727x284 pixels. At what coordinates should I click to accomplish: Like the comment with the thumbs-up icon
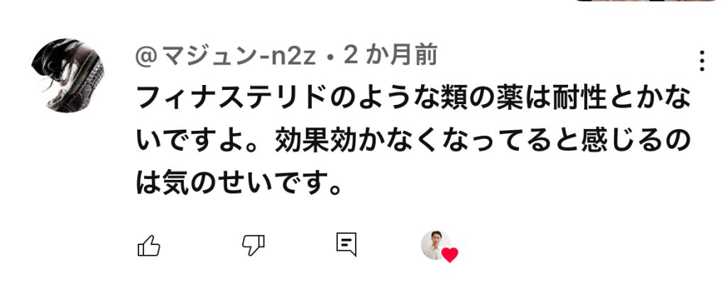[149, 245]
